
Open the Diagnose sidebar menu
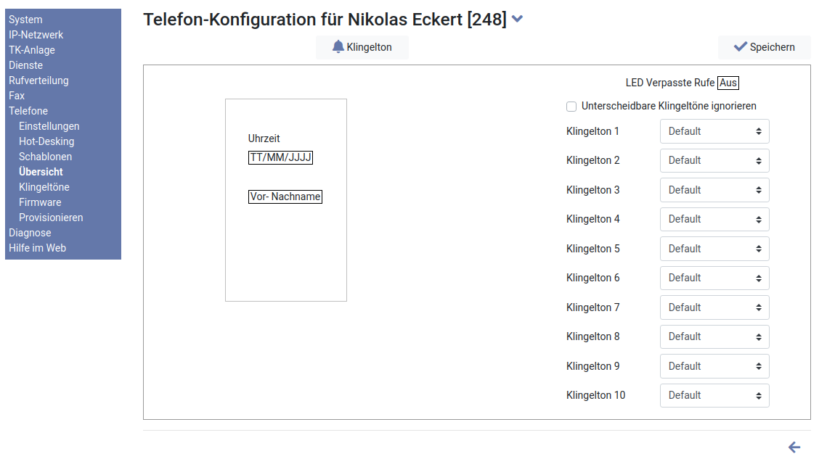click(30, 233)
